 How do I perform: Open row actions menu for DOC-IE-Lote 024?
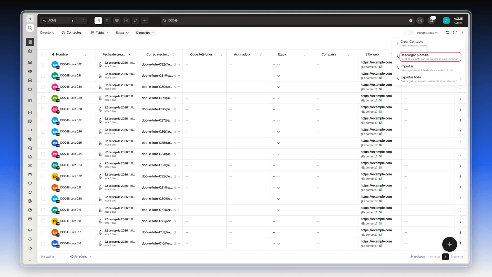click(460, 154)
